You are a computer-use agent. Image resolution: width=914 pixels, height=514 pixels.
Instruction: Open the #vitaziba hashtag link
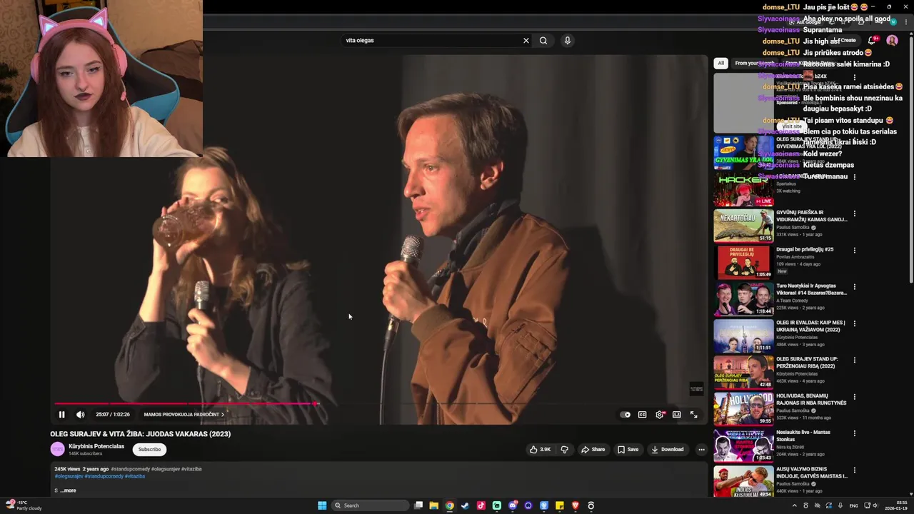click(x=135, y=476)
